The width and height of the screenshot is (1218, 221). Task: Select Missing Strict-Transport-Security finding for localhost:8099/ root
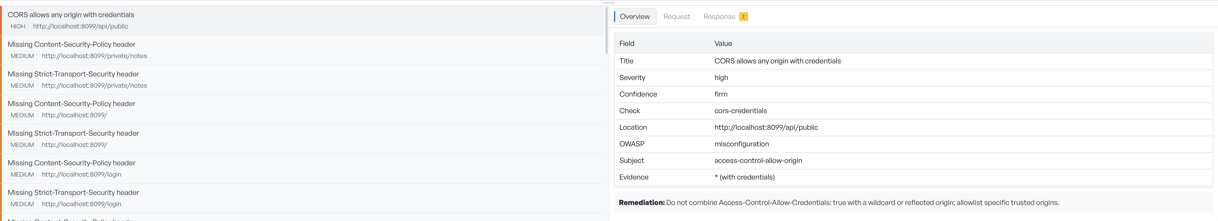coord(303,139)
